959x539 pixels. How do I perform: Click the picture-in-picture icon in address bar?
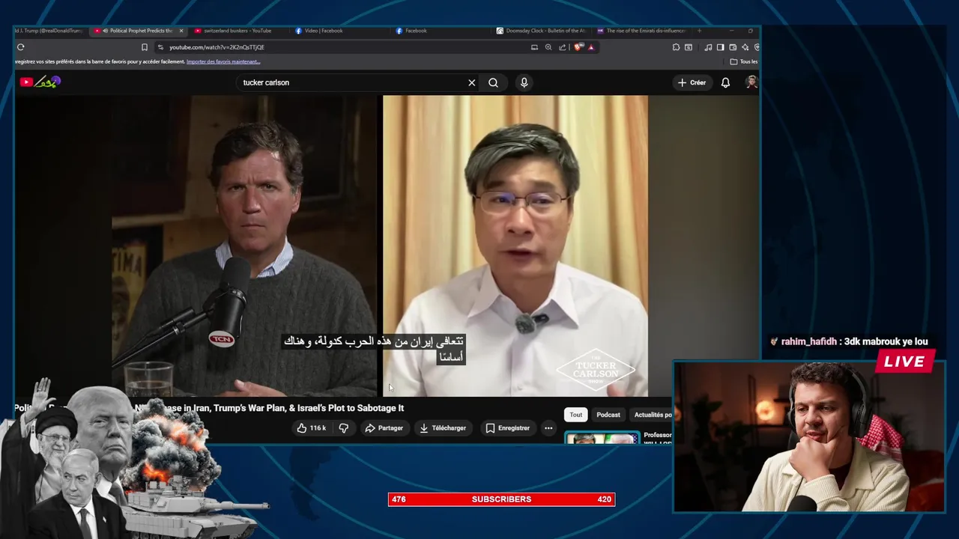(x=534, y=47)
